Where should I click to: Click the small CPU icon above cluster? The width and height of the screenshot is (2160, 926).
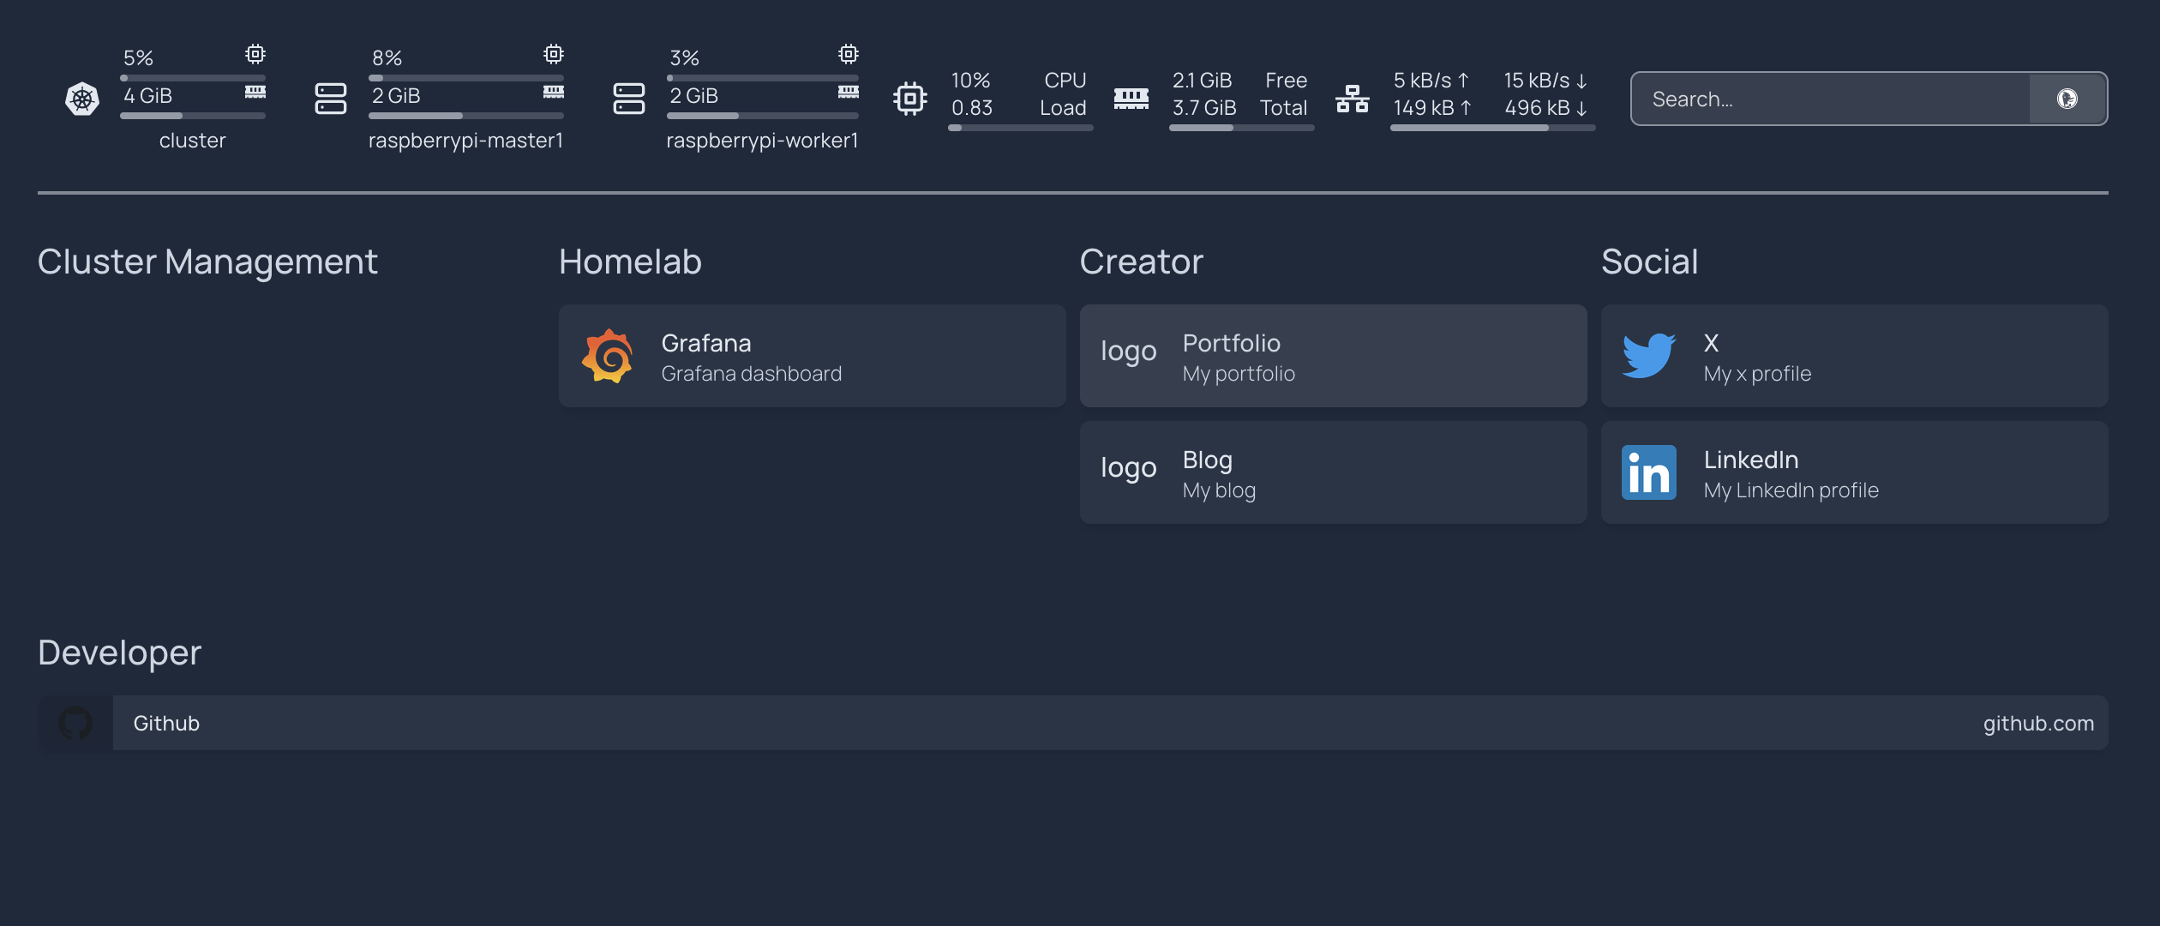[255, 54]
